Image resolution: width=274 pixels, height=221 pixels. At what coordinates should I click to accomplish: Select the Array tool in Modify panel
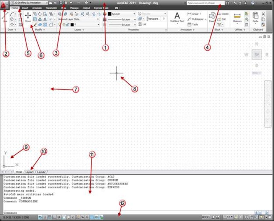tap(45, 25)
